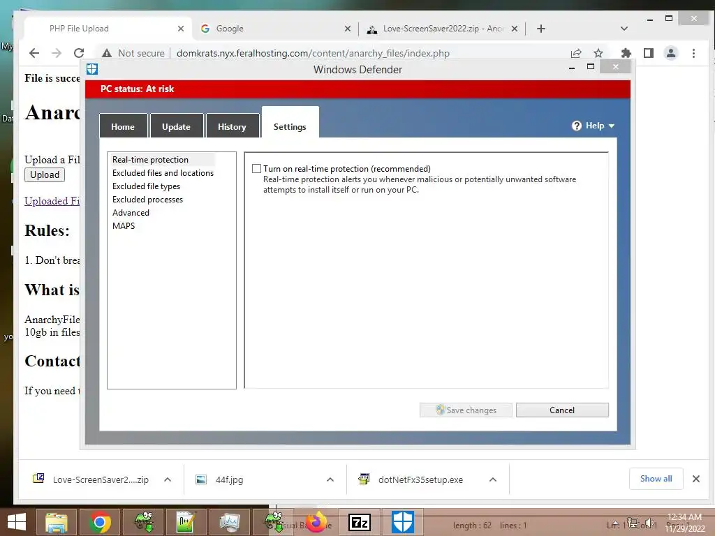Image resolution: width=715 pixels, height=536 pixels.
Task: Open Excluded file types settings
Action: click(146, 186)
